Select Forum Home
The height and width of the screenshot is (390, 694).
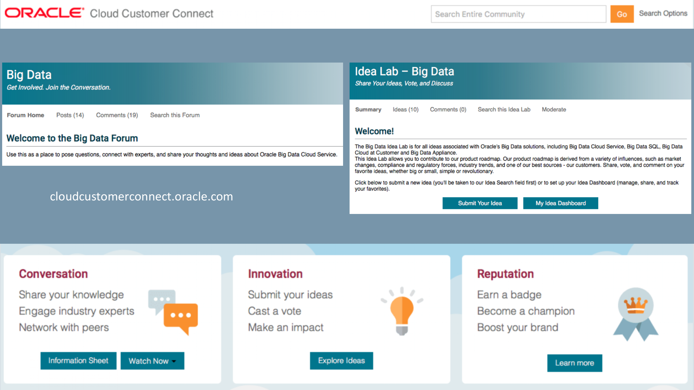25,115
